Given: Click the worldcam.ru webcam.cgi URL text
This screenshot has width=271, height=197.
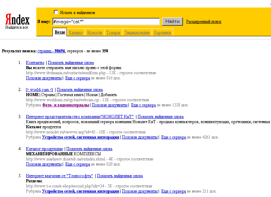Looking at the screenshot, I should (x=62, y=100).
